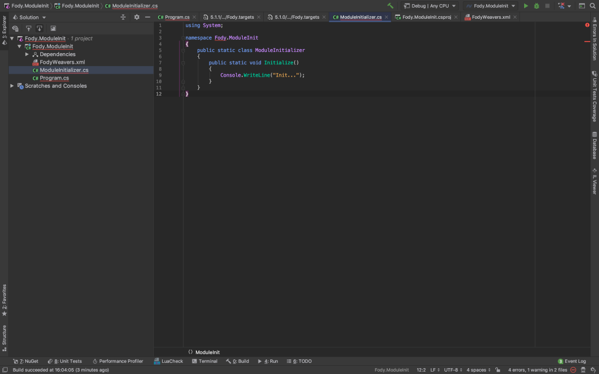Click the window-with-play-arrow icon in the top toolbar

click(582, 6)
